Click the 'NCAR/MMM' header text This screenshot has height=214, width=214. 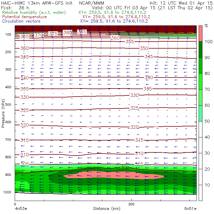point(92,3)
